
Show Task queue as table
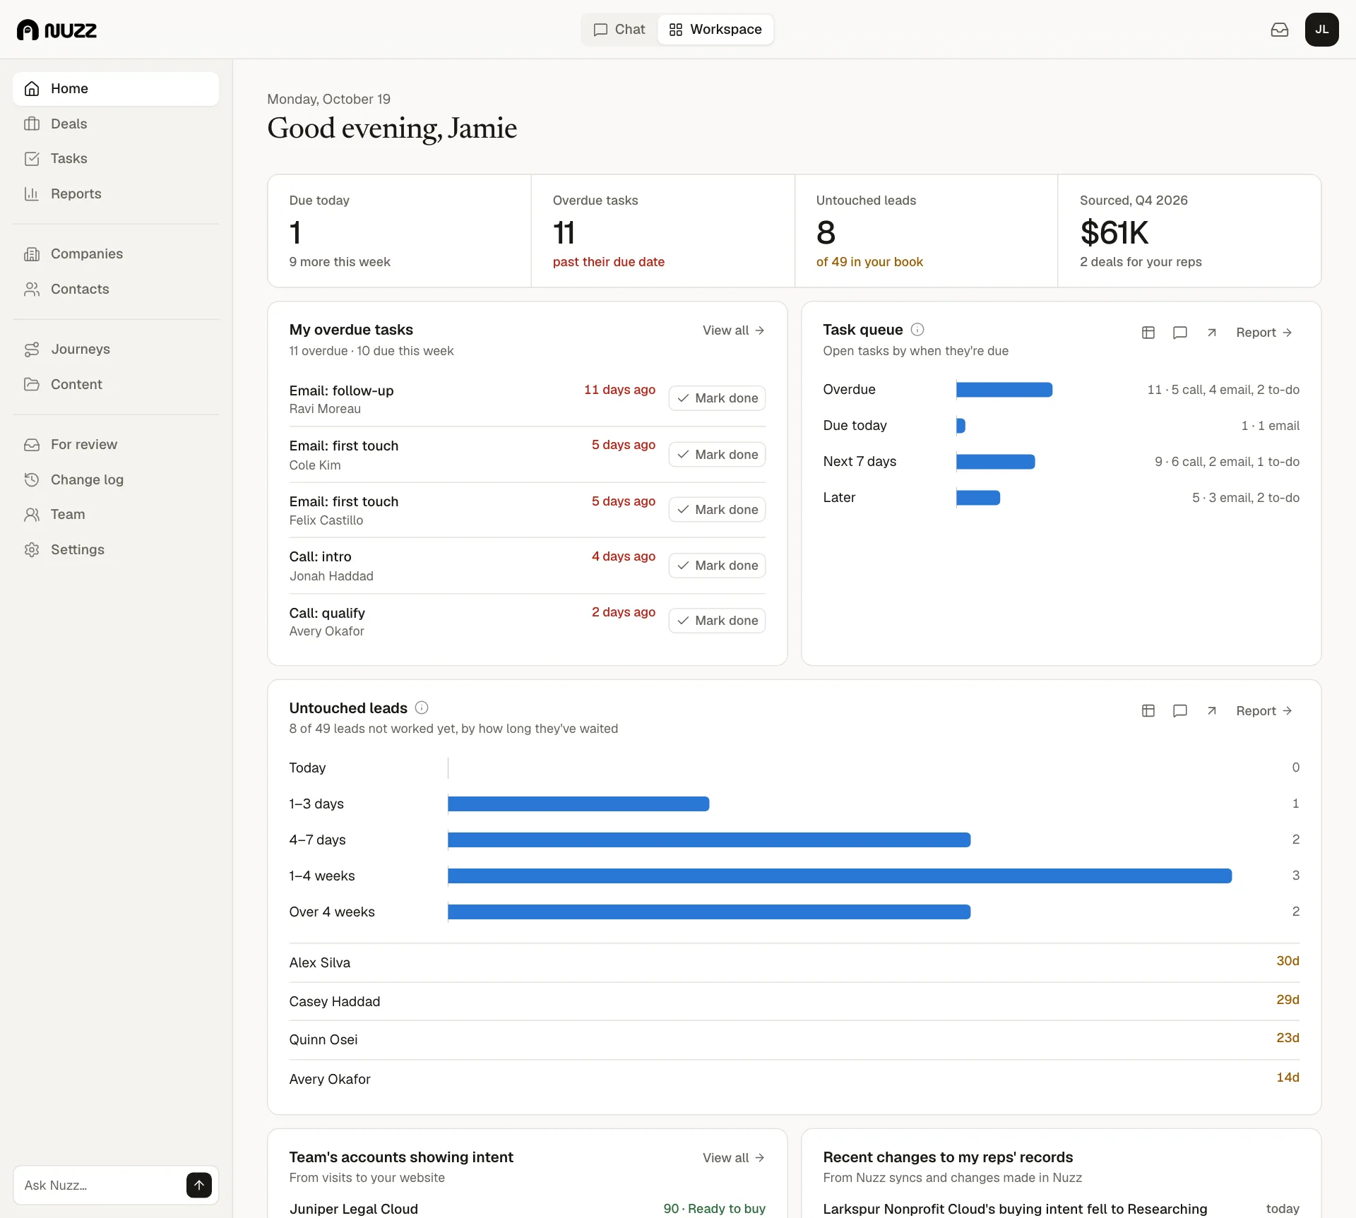[1148, 333]
